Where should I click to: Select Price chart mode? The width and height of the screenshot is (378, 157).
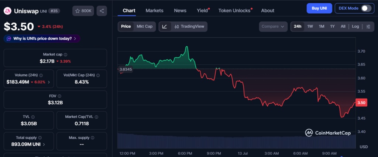[x=126, y=26]
